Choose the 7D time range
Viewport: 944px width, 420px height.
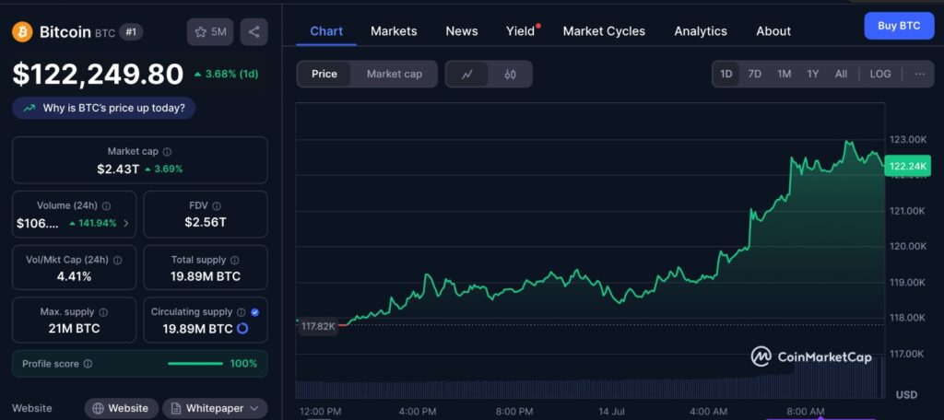coord(754,74)
